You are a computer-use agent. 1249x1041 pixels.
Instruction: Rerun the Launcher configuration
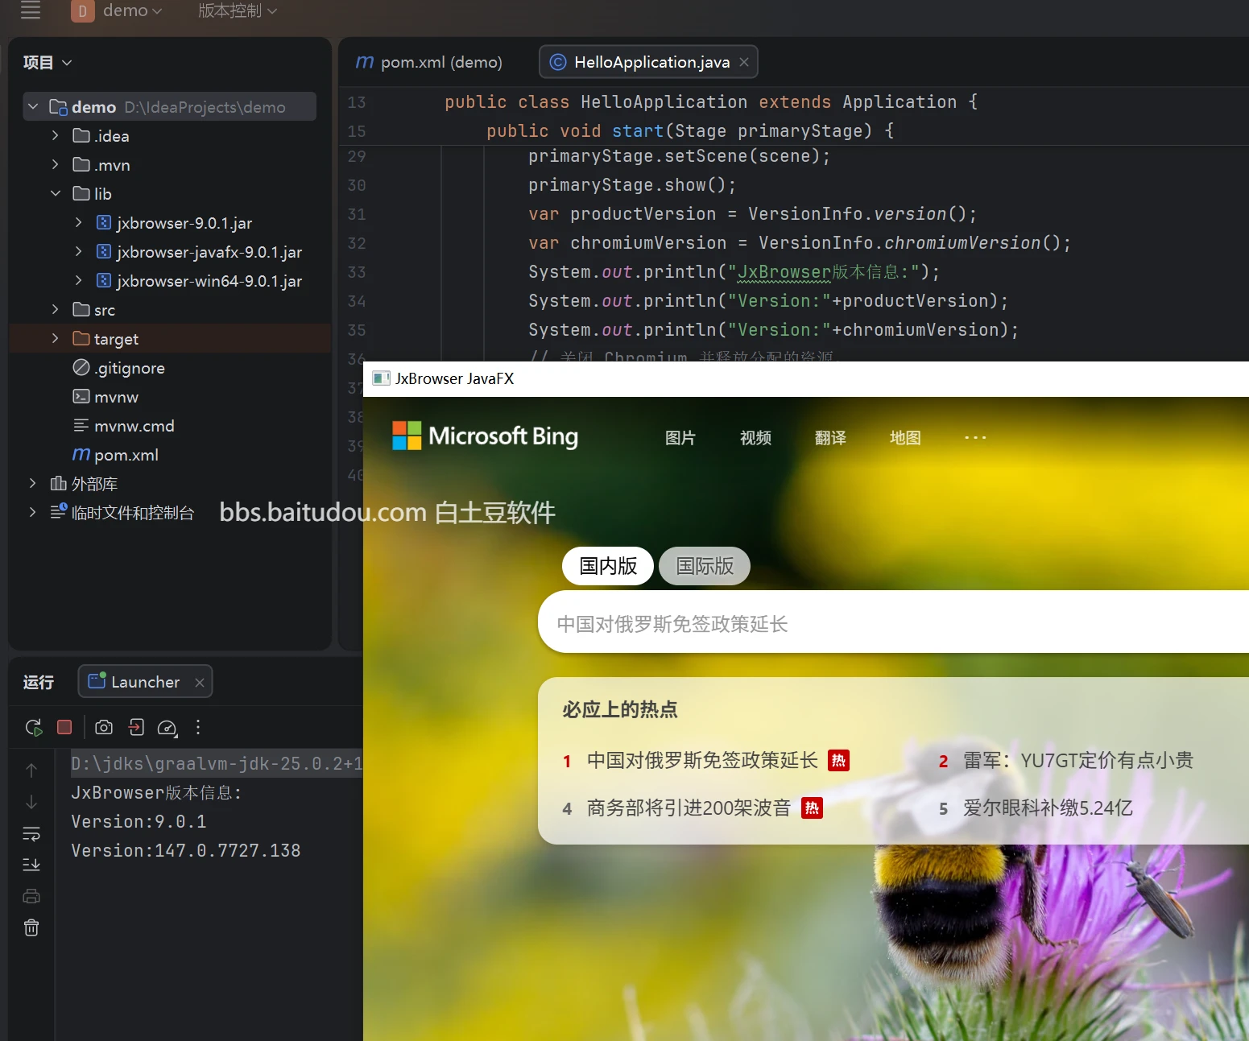(x=34, y=728)
